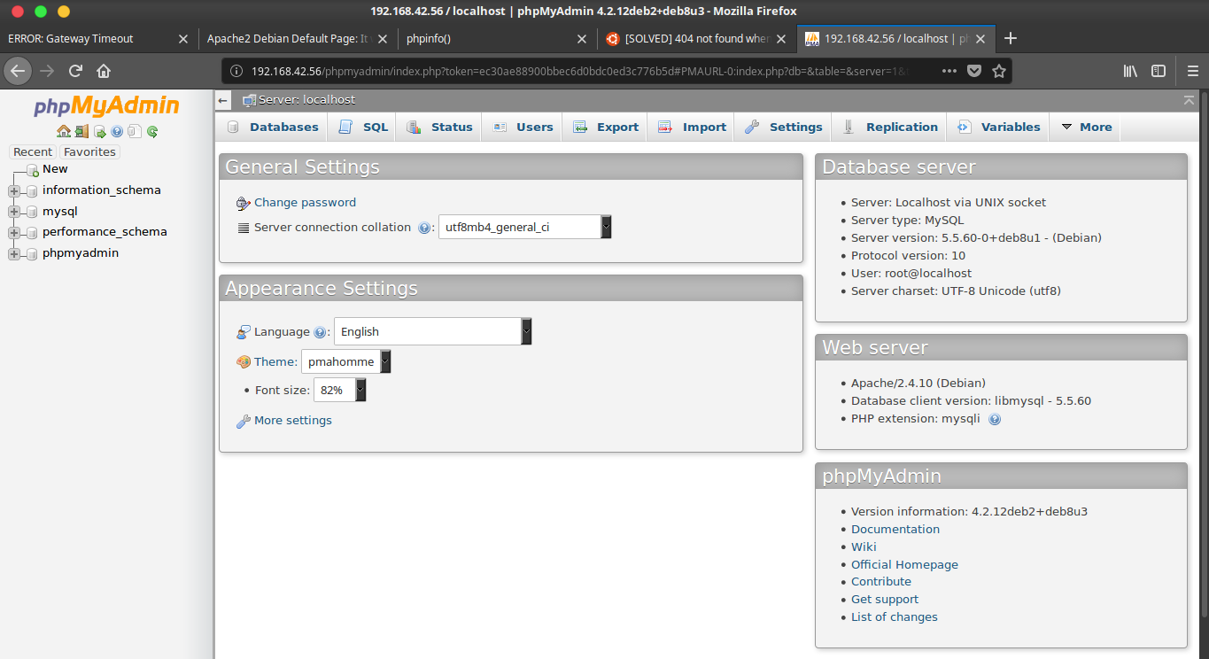Open the MySQL documentation pages icon
Image resolution: width=1209 pixels, height=659 pixels.
[135, 131]
